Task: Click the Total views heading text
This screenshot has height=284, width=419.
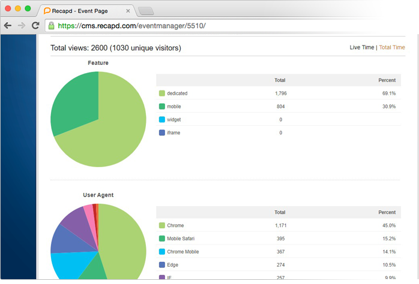Action: coord(116,48)
